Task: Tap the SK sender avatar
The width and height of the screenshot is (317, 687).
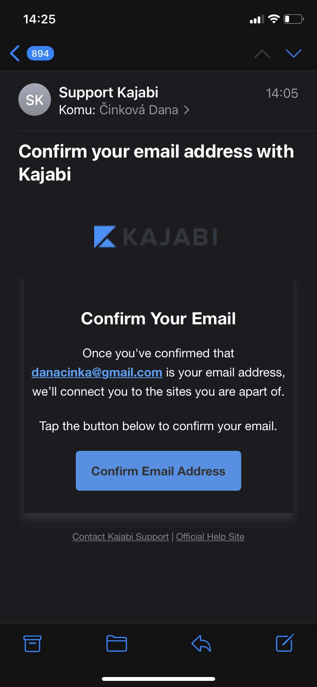Action: [x=34, y=100]
